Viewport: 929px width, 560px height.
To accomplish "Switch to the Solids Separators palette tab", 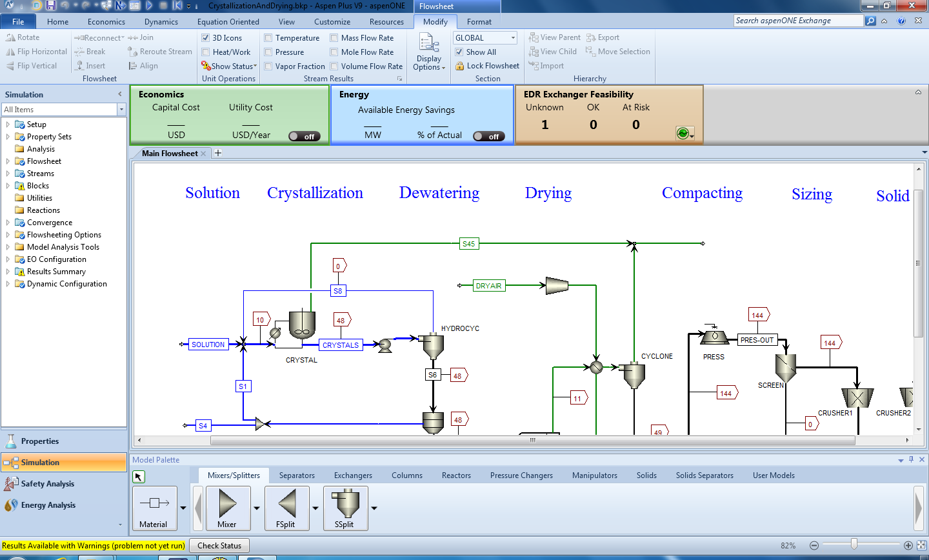I will 704,475.
